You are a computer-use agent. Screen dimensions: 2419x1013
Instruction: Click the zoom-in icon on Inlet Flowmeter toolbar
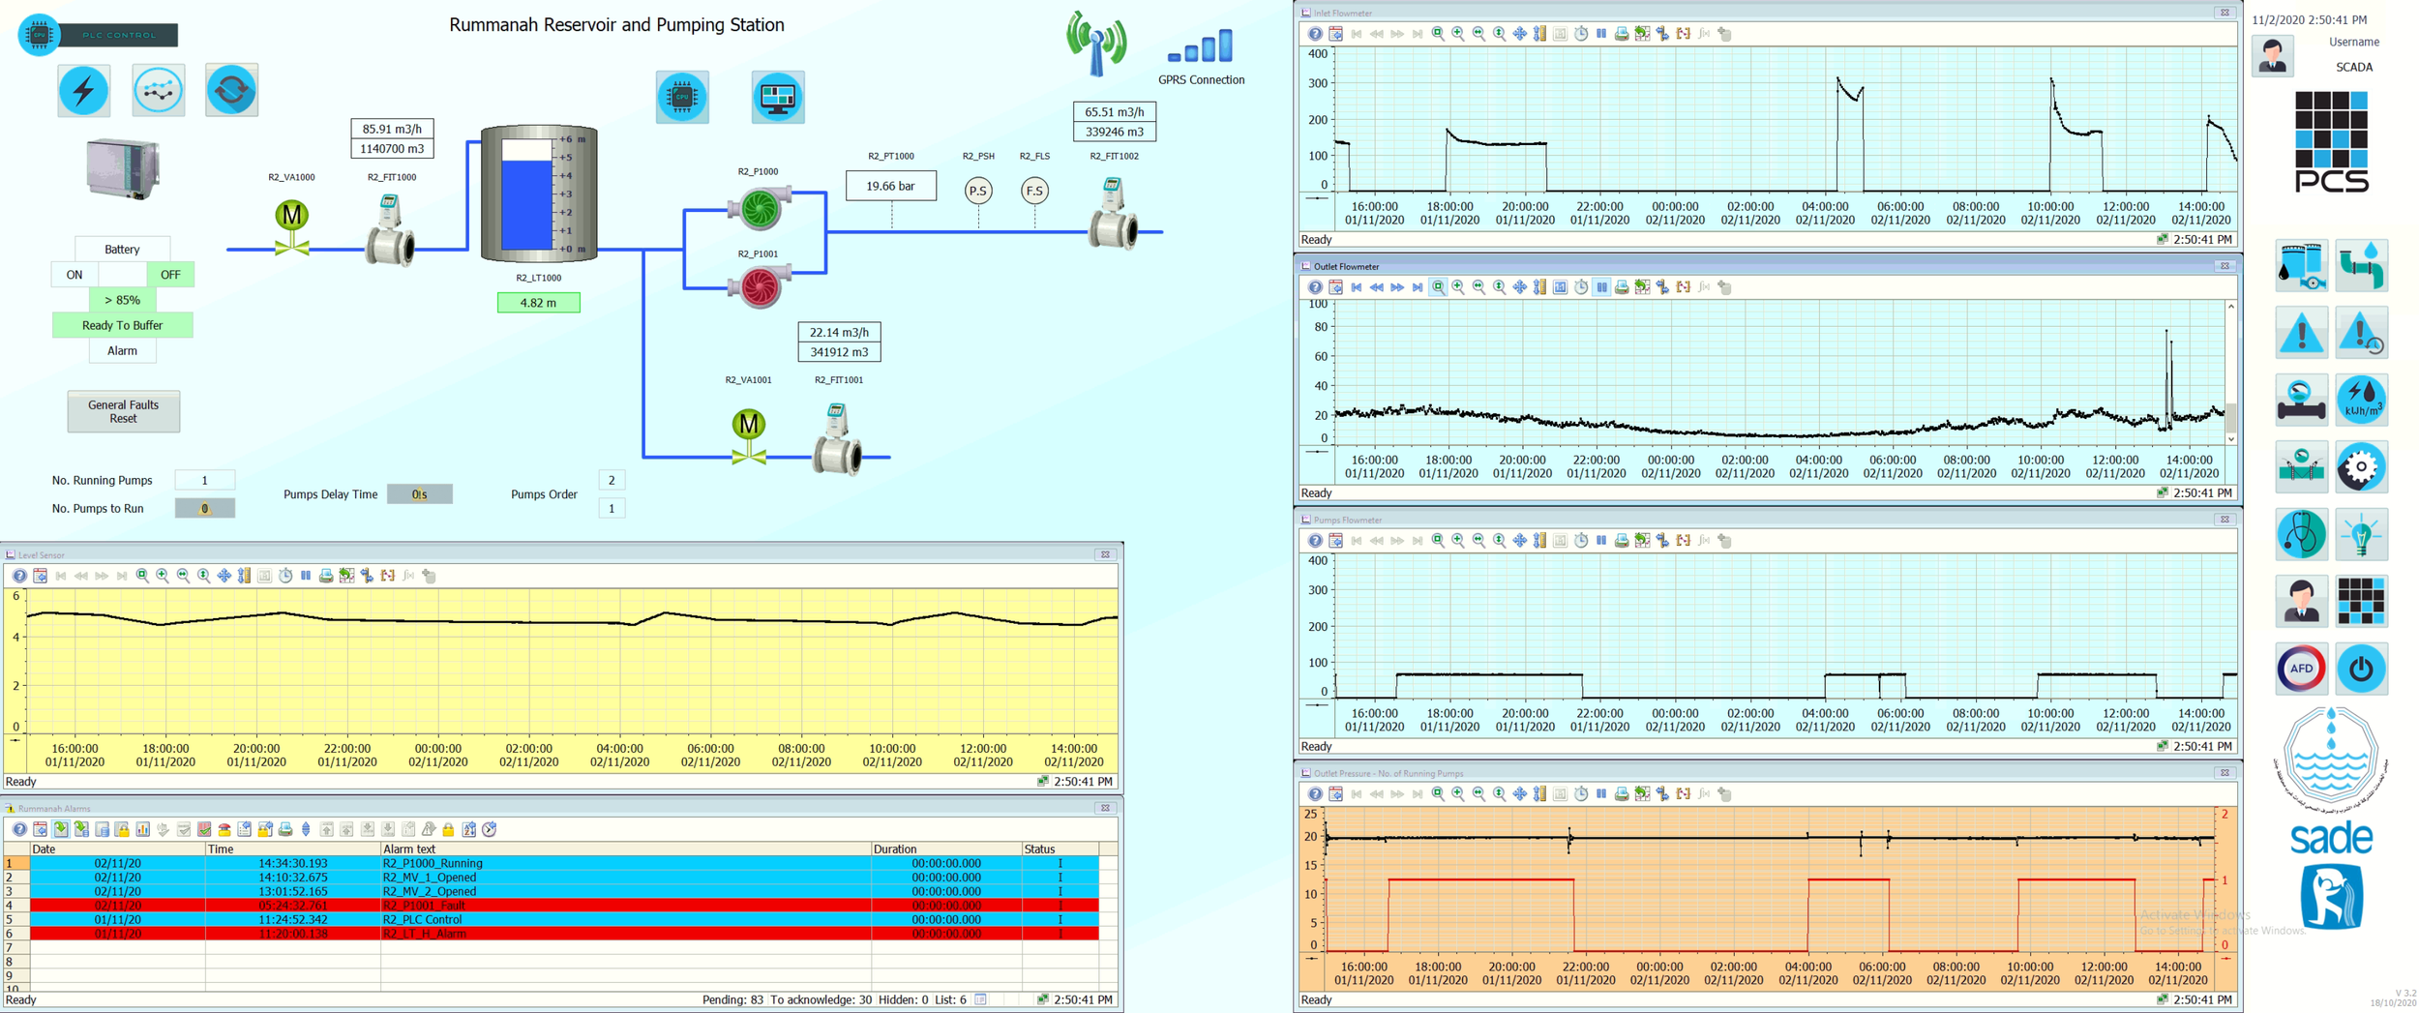pos(1457,34)
